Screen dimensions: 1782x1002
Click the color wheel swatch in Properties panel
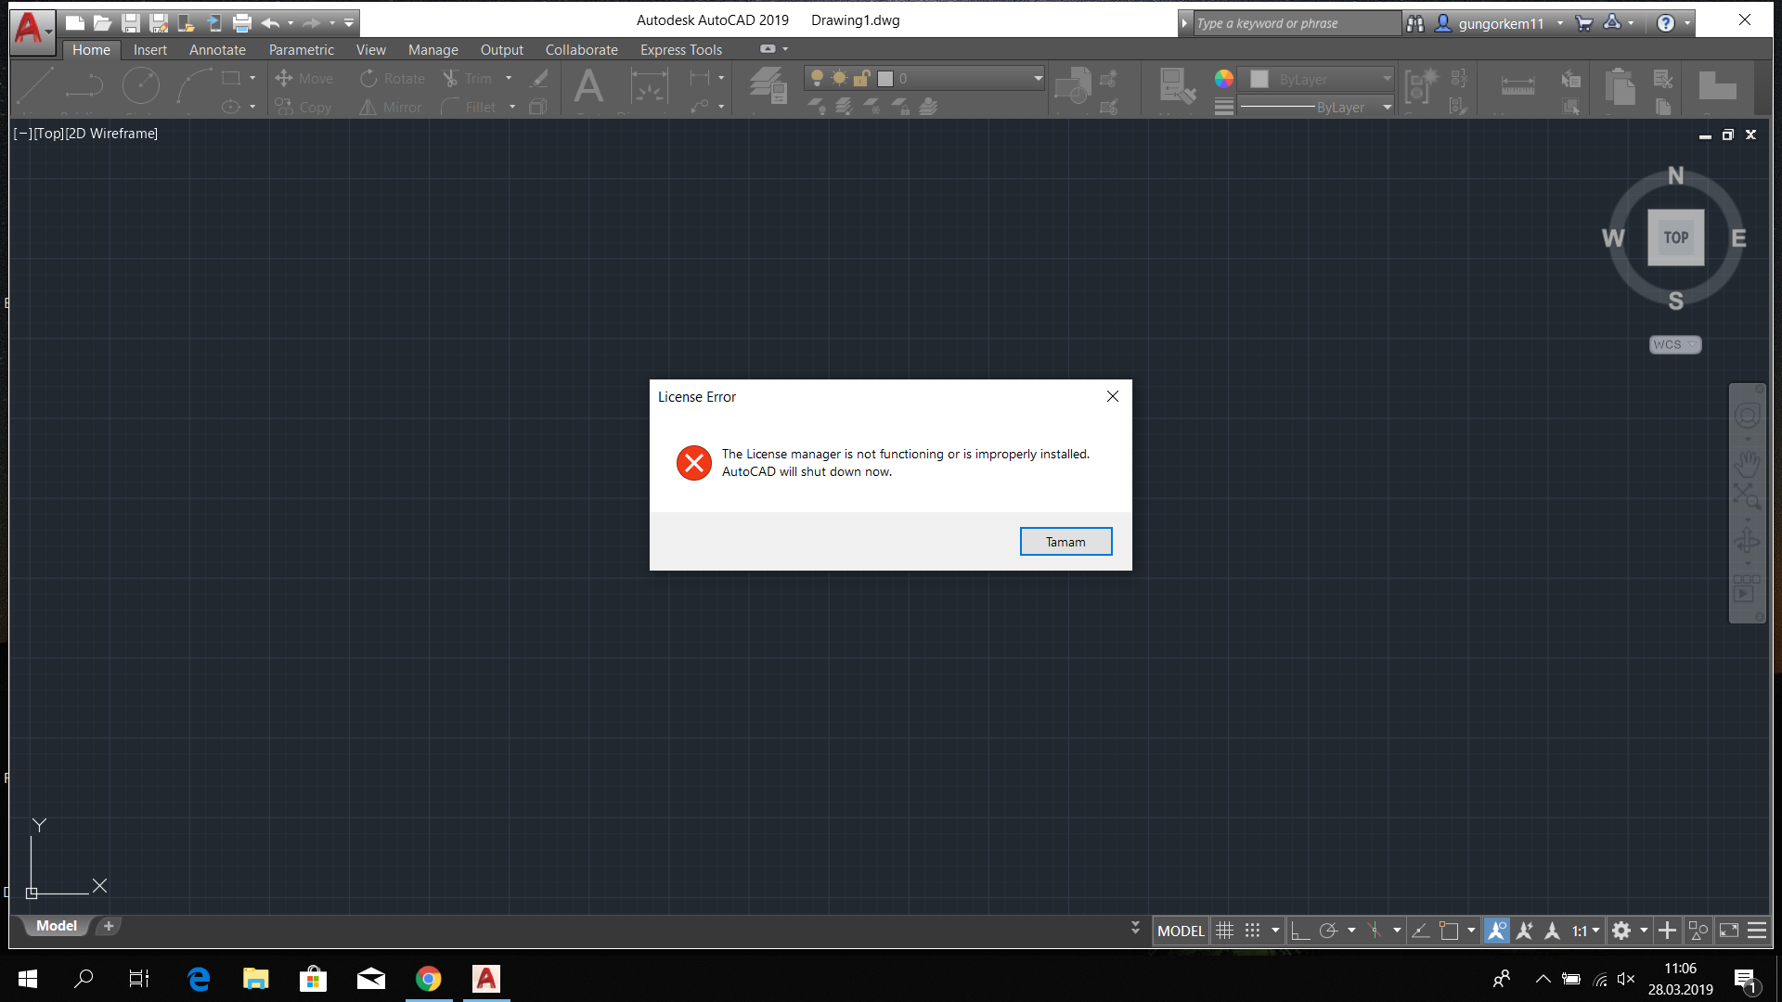click(x=1224, y=79)
